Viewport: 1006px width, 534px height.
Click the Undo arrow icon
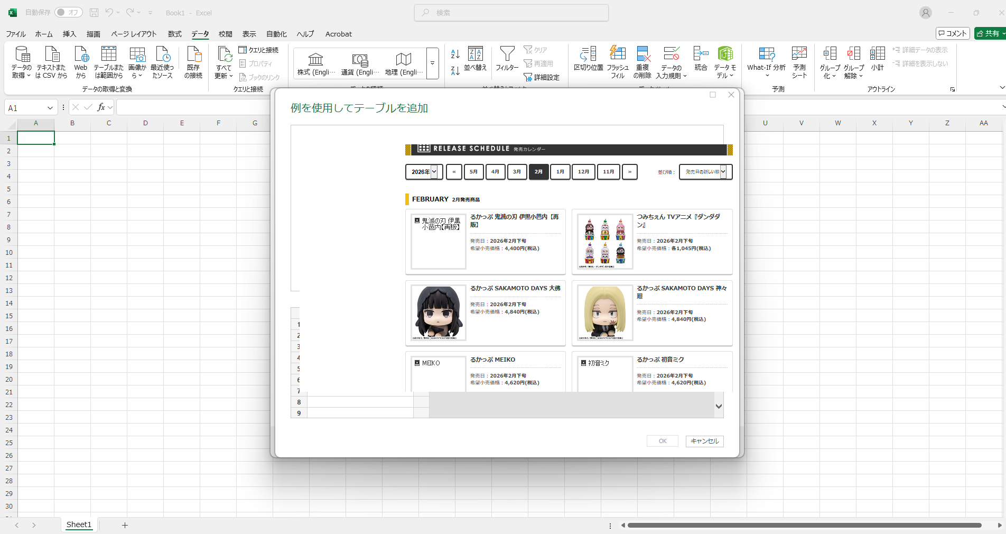click(x=109, y=13)
